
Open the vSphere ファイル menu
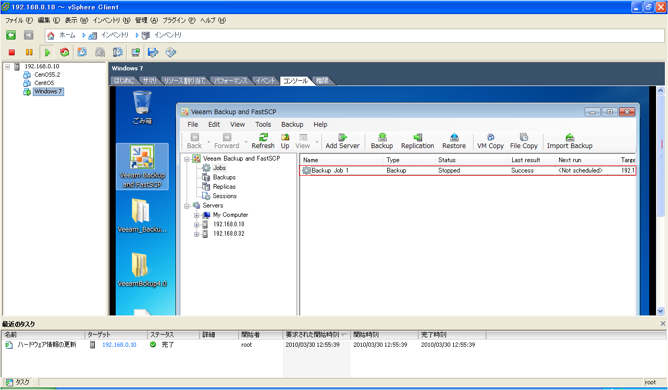pyautogui.click(x=19, y=20)
